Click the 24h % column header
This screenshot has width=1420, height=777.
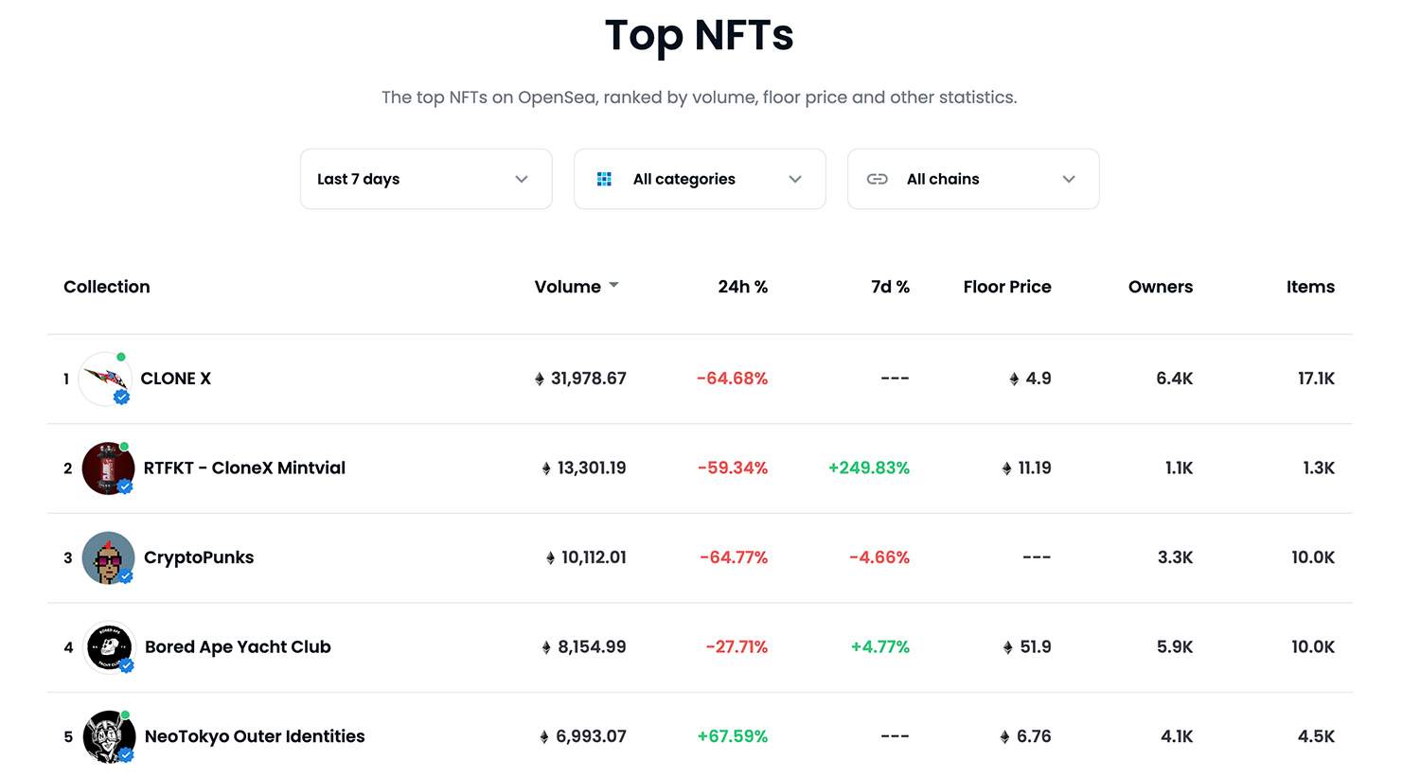742,287
